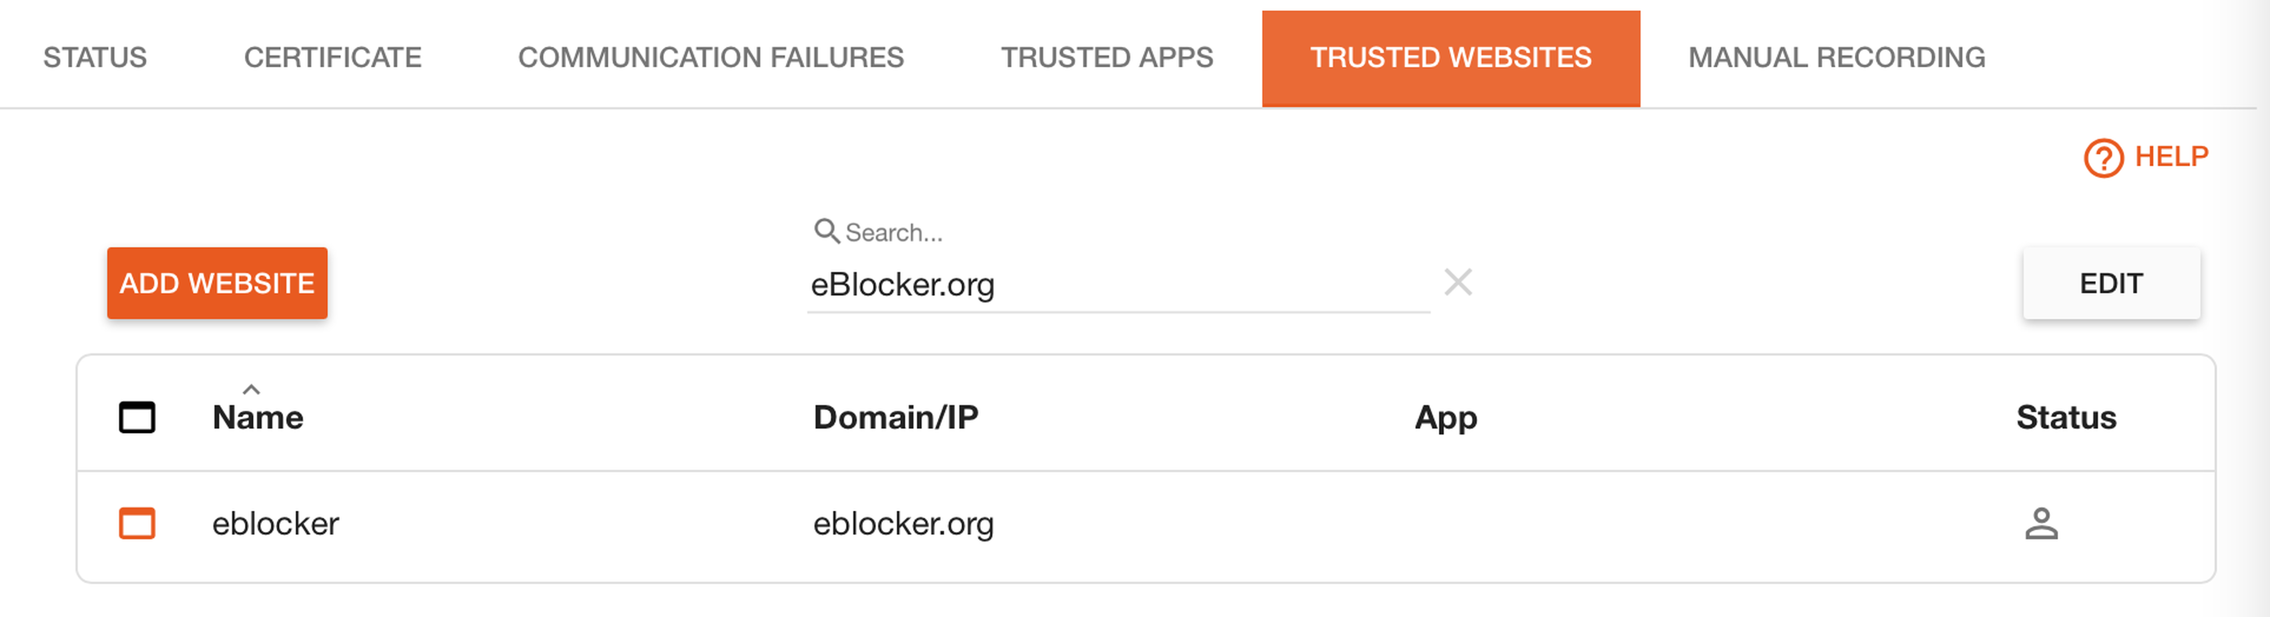
Task: Open the Communication Failures tab
Action: 710,58
